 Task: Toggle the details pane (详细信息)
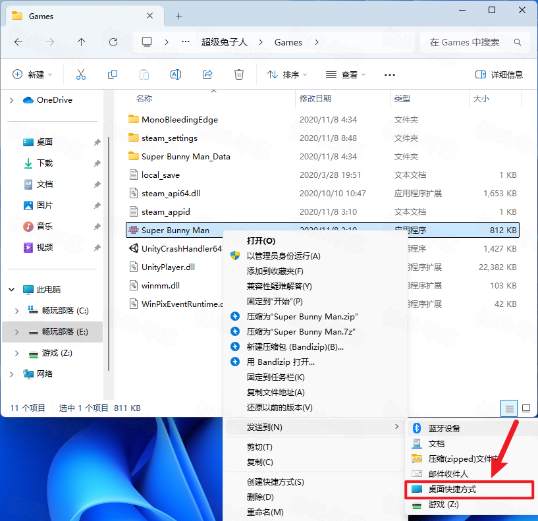pos(499,74)
